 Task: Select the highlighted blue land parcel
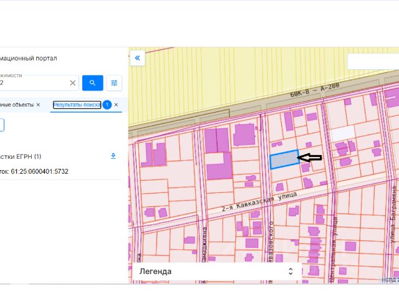point(284,159)
